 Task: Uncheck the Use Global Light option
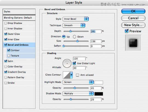pyautogui.click(x=74, y=63)
